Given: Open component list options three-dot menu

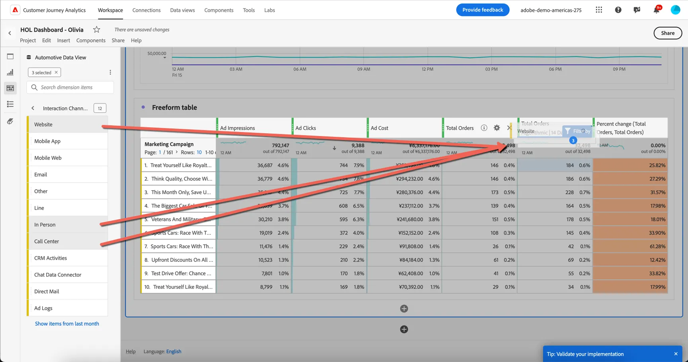Looking at the screenshot, I should [110, 72].
